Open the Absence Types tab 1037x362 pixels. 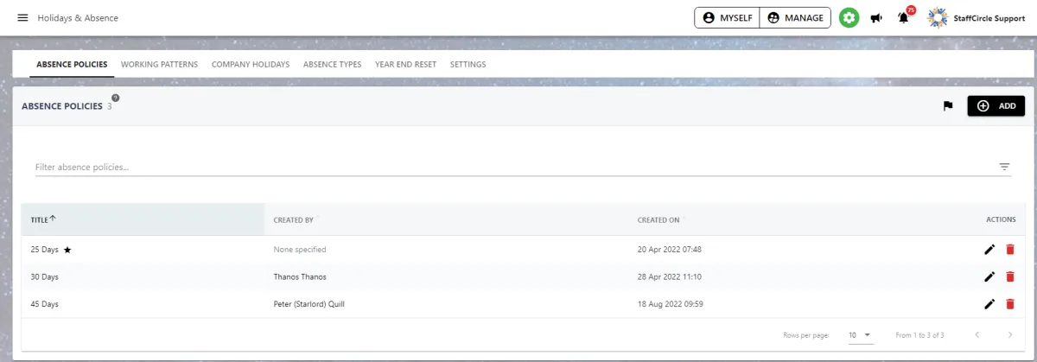click(332, 64)
